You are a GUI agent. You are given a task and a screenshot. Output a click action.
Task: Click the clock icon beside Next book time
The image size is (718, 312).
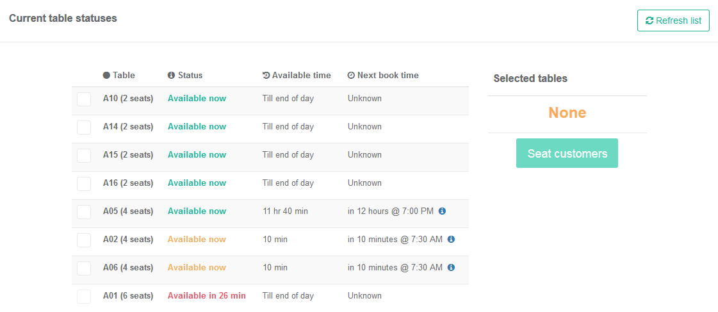pyautogui.click(x=351, y=76)
